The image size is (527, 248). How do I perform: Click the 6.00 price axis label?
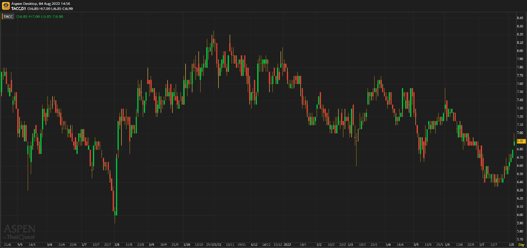[520, 215]
